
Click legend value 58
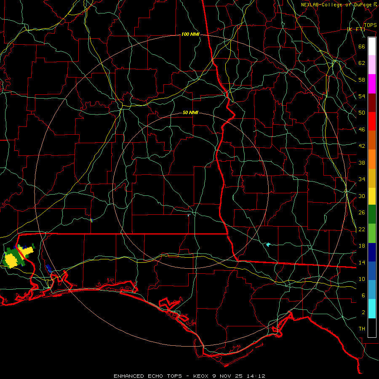click(x=362, y=80)
